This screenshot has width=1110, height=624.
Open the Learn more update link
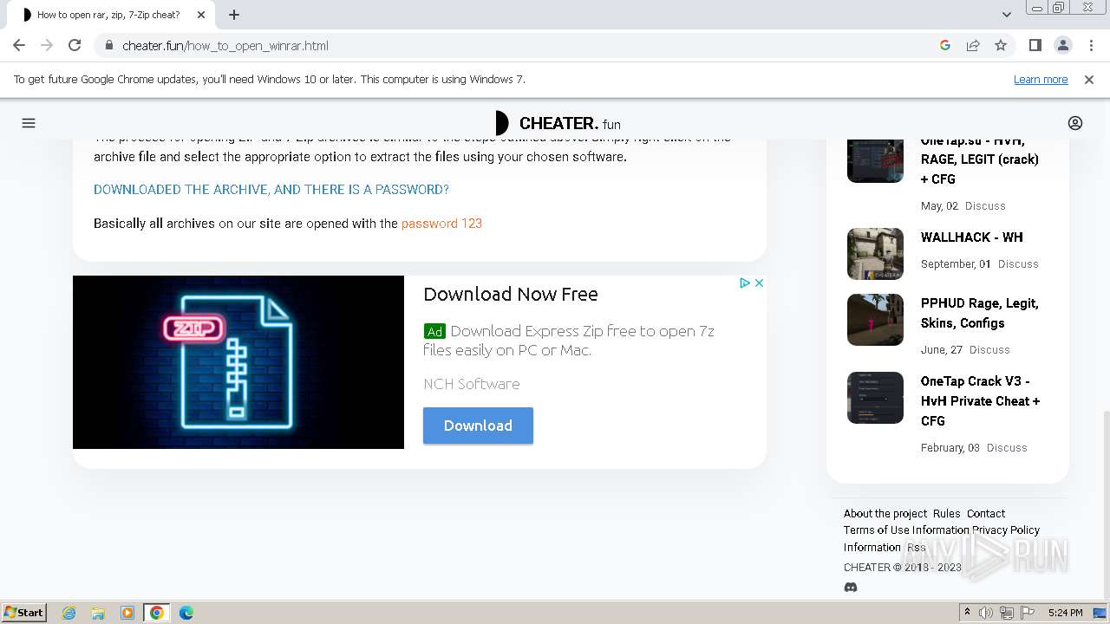point(1041,79)
